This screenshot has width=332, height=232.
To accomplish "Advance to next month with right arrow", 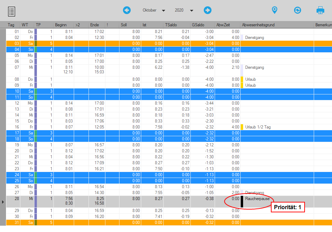I will (208, 10).
